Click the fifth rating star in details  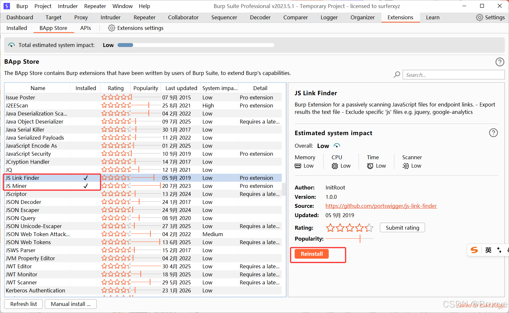(x=369, y=228)
